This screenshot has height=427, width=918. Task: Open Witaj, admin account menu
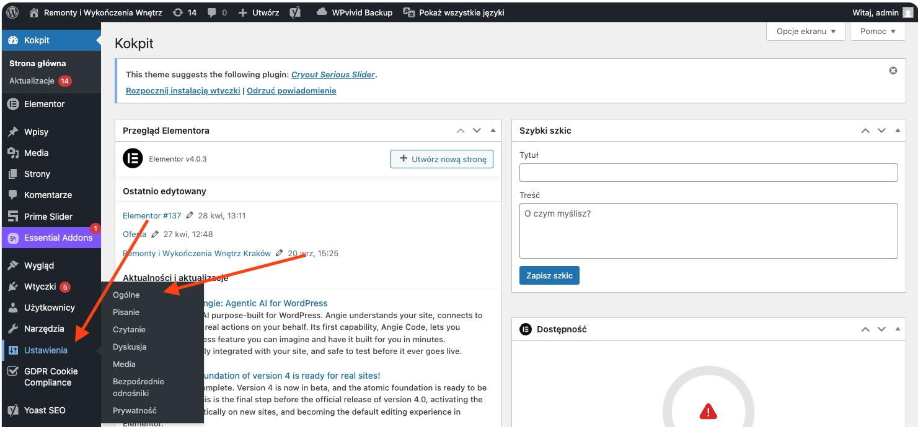(882, 12)
